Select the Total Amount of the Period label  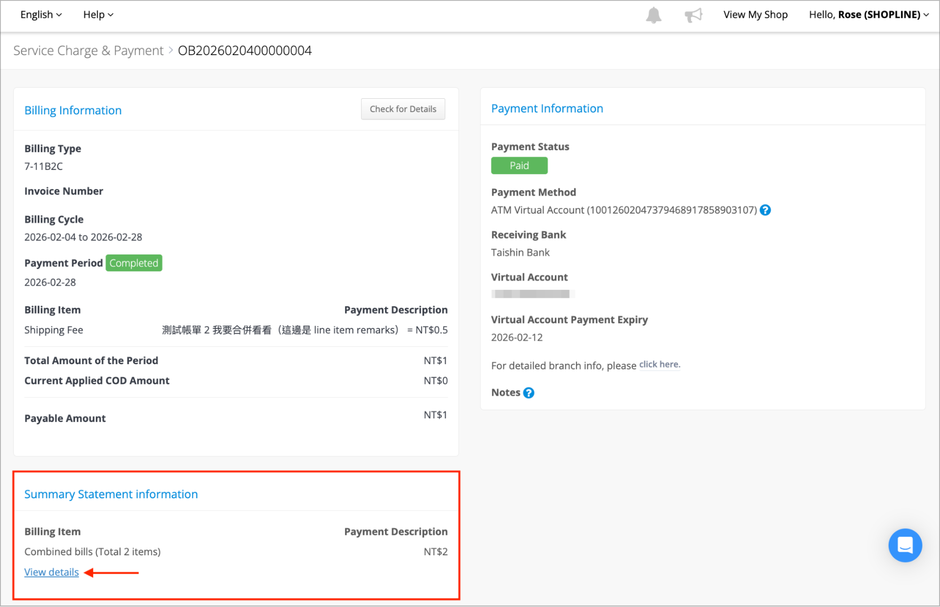click(x=91, y=361)
